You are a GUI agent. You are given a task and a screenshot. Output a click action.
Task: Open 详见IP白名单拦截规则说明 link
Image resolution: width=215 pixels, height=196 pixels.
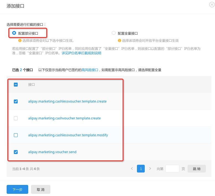click(x=81, y=53)
